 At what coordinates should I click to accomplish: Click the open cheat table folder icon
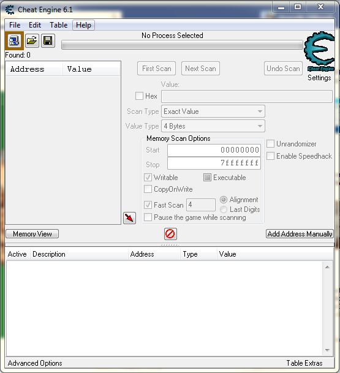(x=32, y=40)
